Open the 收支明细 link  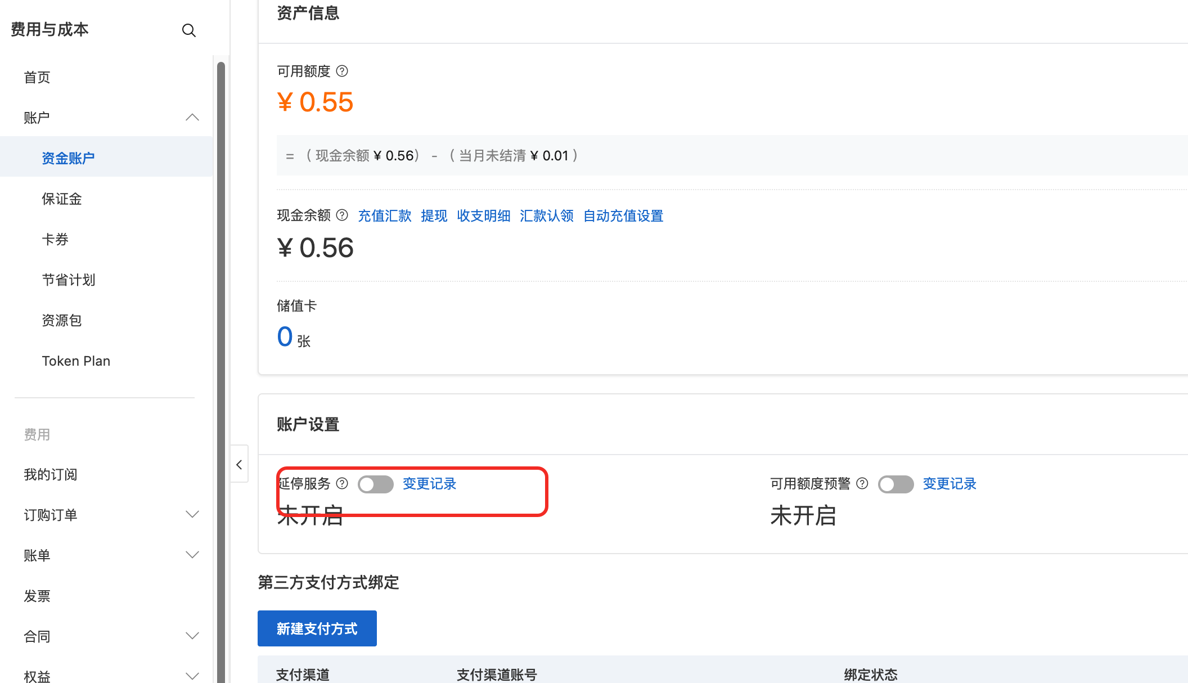click(x=484, y=216)
